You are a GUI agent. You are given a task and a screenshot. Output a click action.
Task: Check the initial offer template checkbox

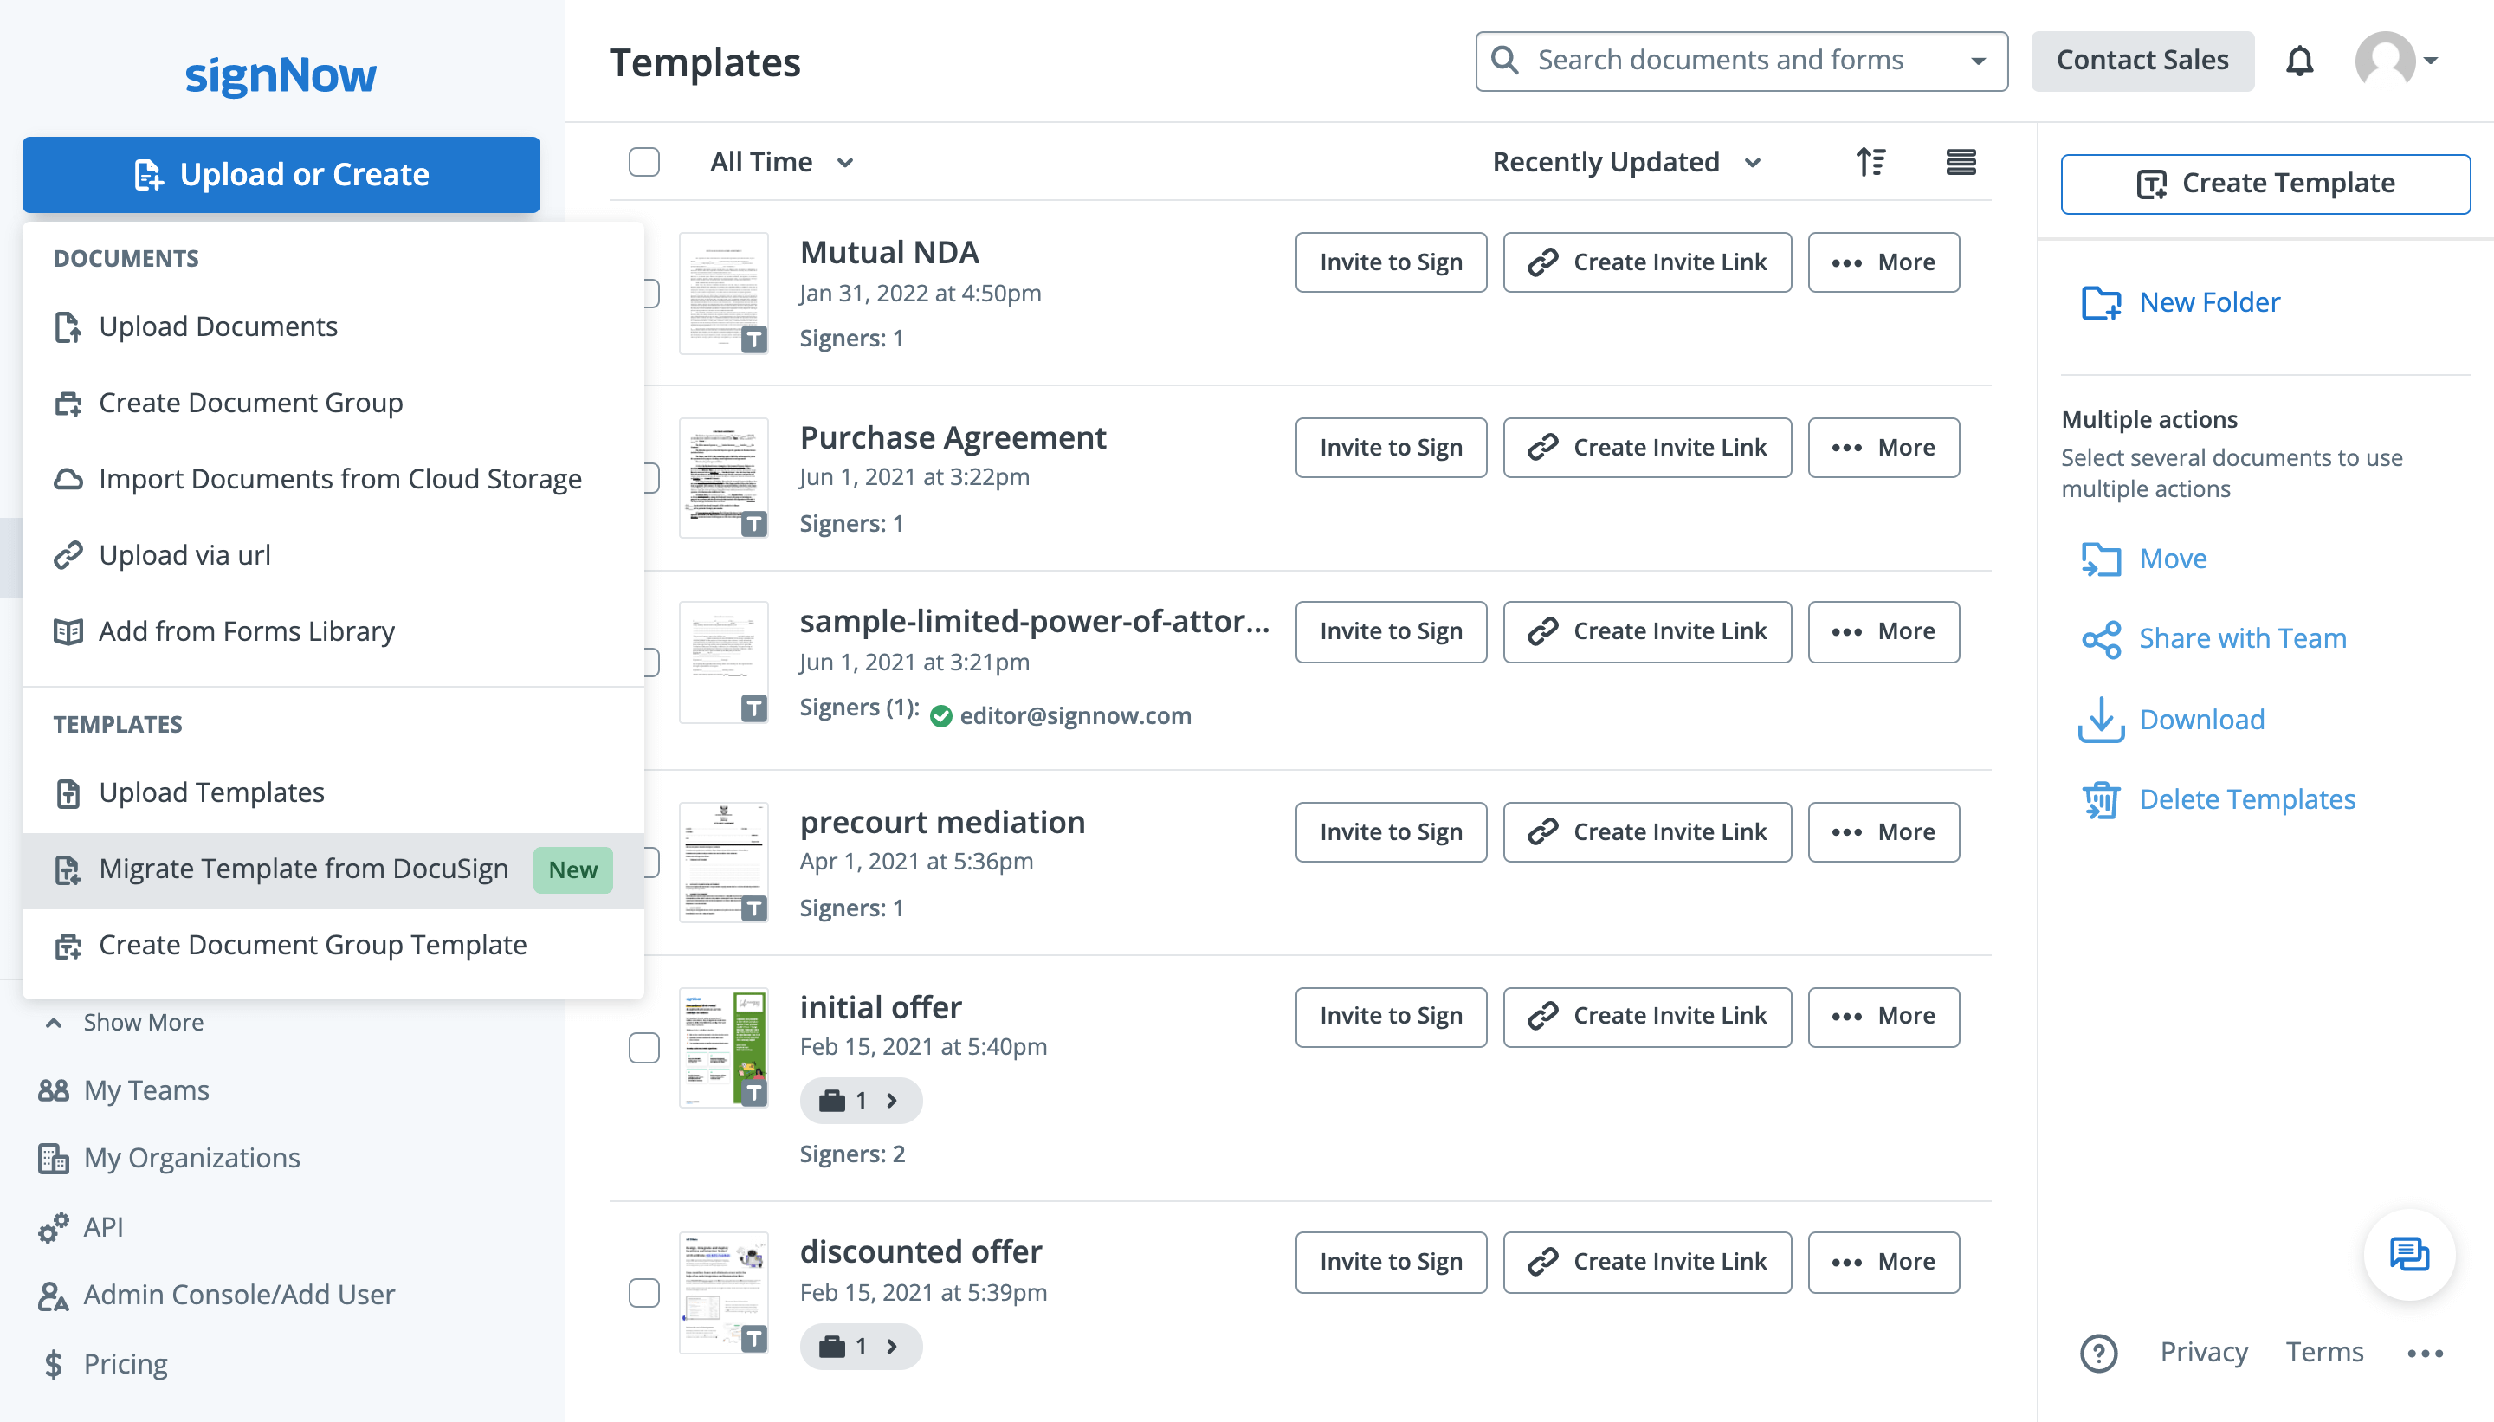(643, 1047)
